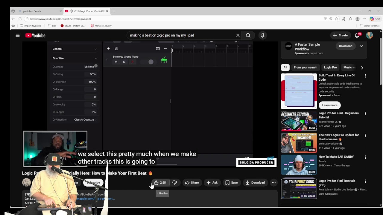Add a new track with plus icon
This screenshot has width=383, height=215.
coord(108,48)
